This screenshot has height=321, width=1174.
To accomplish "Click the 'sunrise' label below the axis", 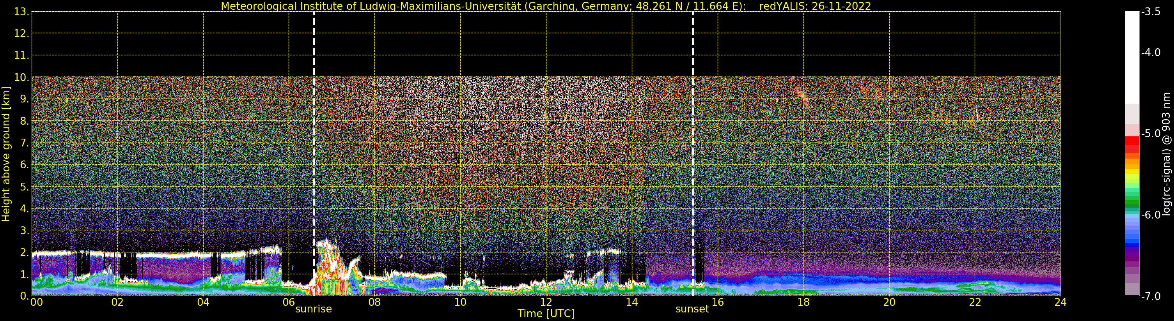I will tap(314, 309).
